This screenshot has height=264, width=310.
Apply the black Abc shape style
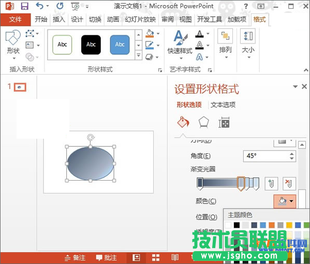[91, 45]
